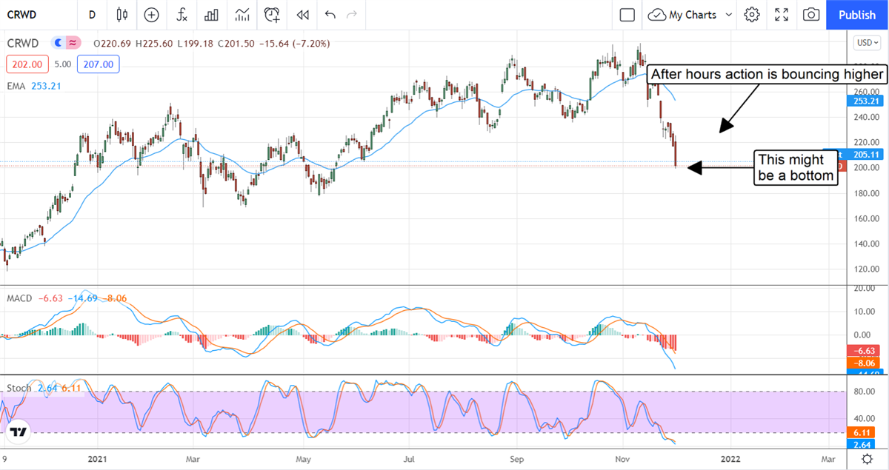This screenshot has width=889, height=470.
Task: Select the chart layout square icon
Action: 627,15
